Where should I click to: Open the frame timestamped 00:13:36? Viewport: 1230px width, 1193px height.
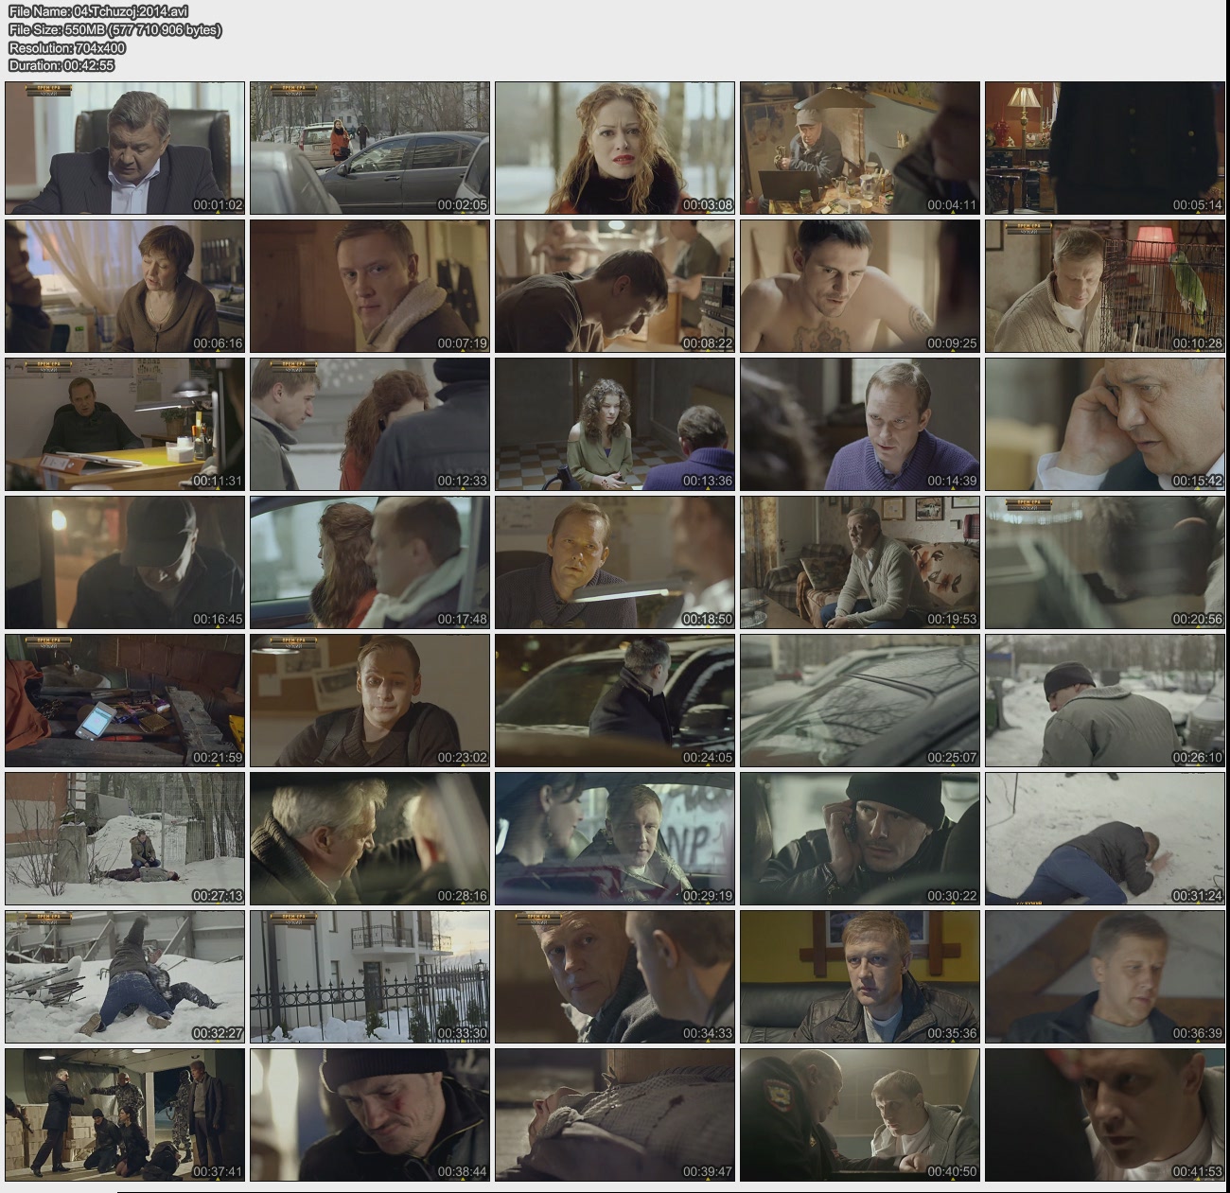(x=614, y=424)
